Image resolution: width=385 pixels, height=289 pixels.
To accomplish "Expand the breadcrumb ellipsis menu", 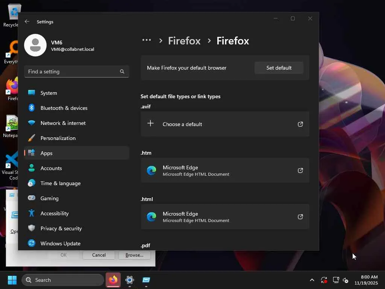I will point(147,40).
